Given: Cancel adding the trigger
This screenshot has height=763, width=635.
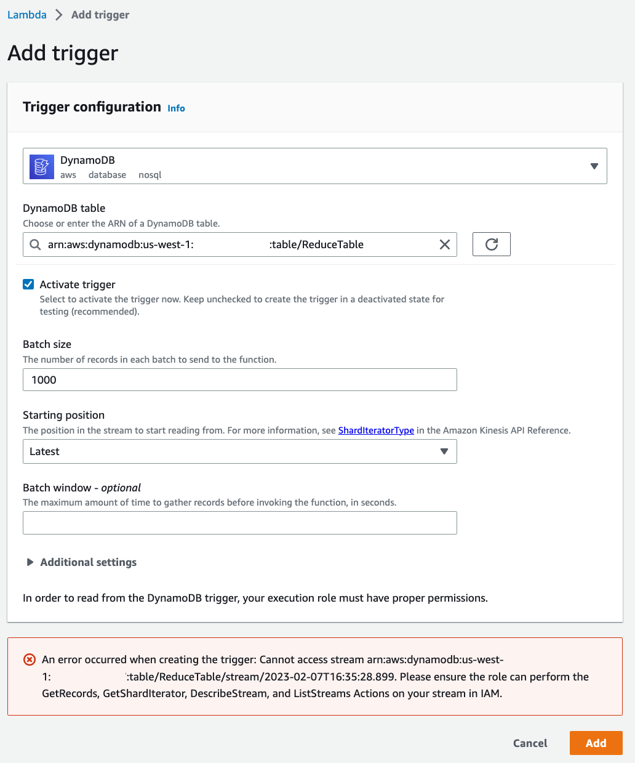Looking at the screenshot, I should [530, 743].
